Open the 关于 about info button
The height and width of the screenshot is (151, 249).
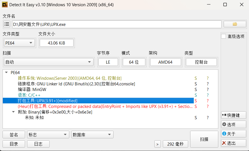234,134
